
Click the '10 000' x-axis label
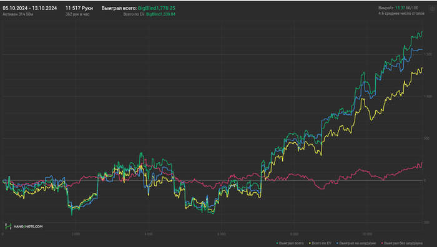click(x=367, y=234)
